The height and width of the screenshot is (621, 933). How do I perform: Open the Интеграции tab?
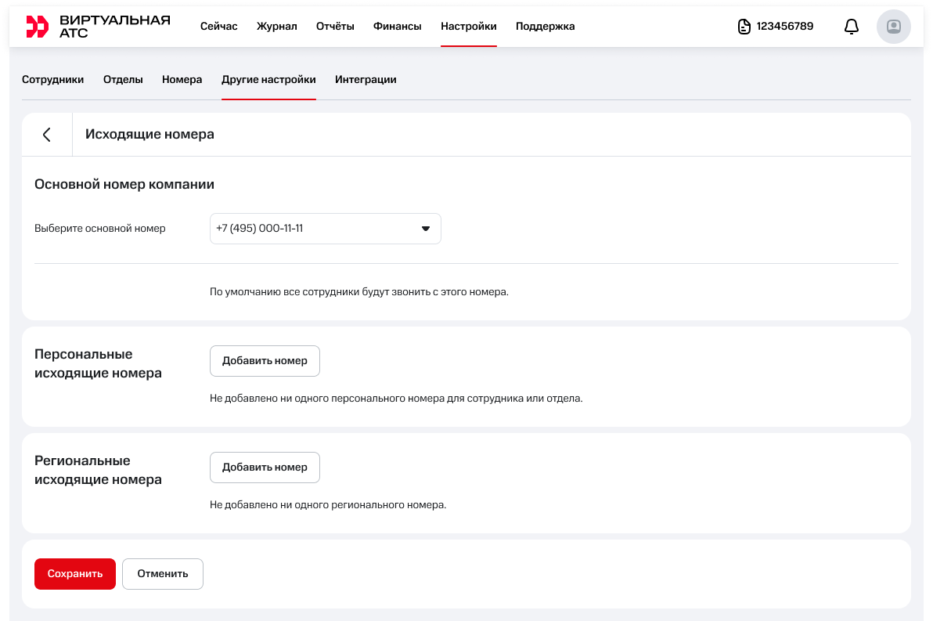coord(366,80)
